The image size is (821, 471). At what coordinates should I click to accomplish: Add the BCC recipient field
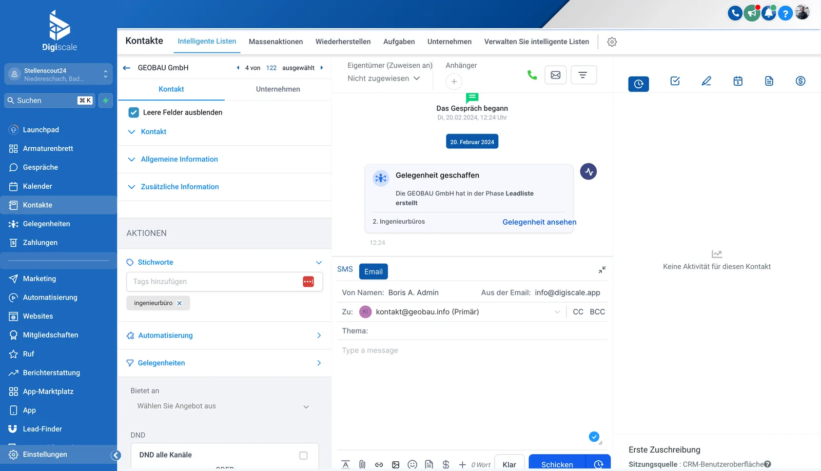pos(597,312)
